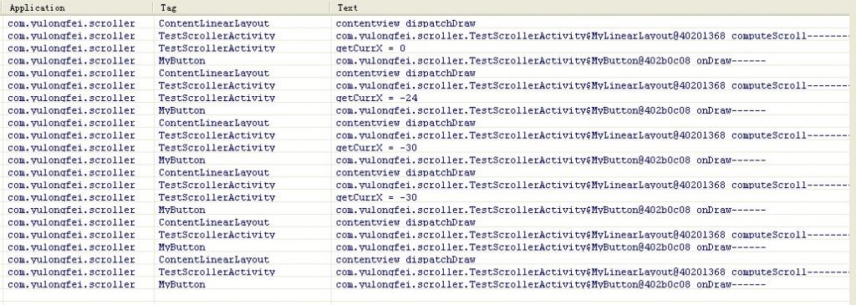The height and width of the screenshot is (305, 856).
Task: Select the first MyButton onDraw message
Action: pyautogui.click(x=551, y=60)
